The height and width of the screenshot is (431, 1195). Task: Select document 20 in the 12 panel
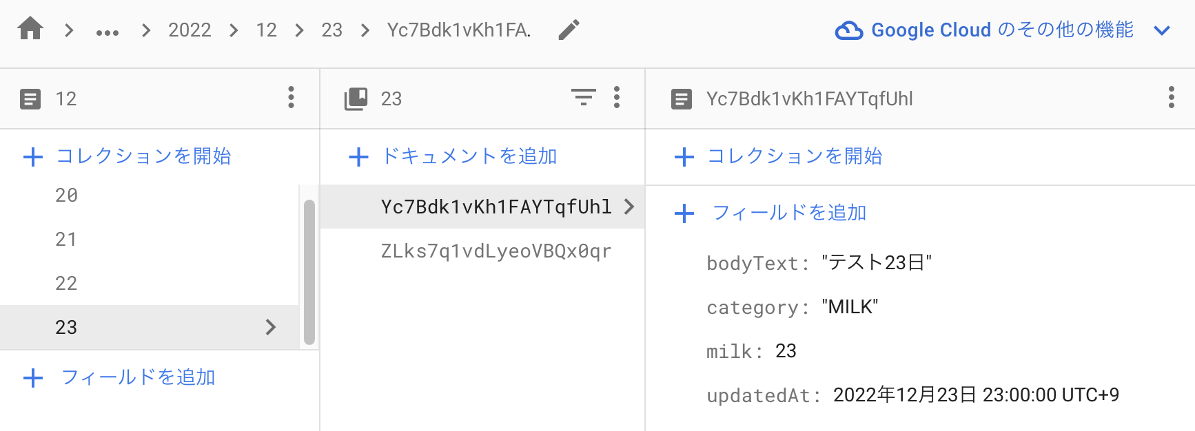click(x=66, y=196)
